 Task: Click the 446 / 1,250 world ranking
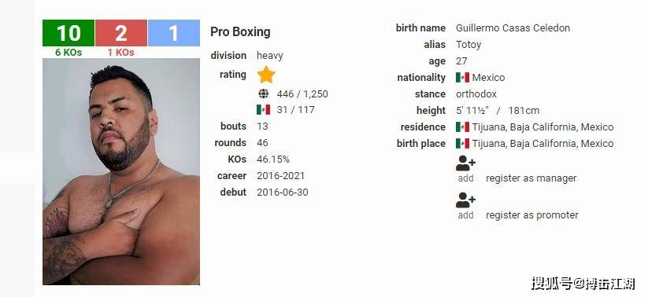click(x=302, y=94)
